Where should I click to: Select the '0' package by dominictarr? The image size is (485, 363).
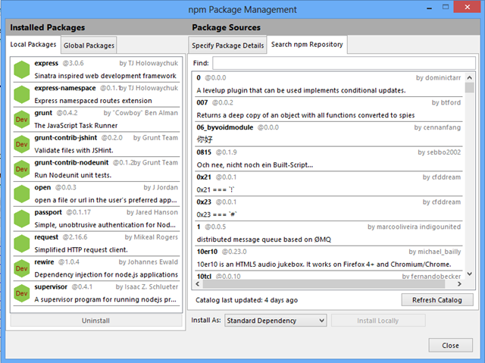click(328, 84)
